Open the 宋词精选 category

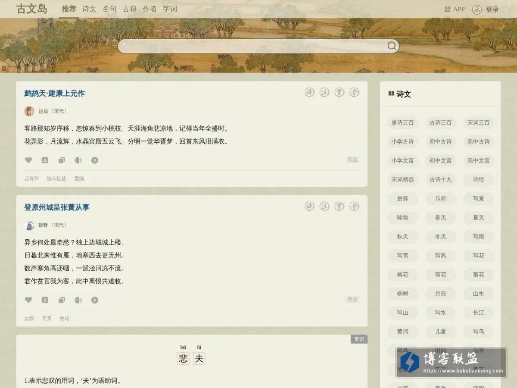click(402, 179)
